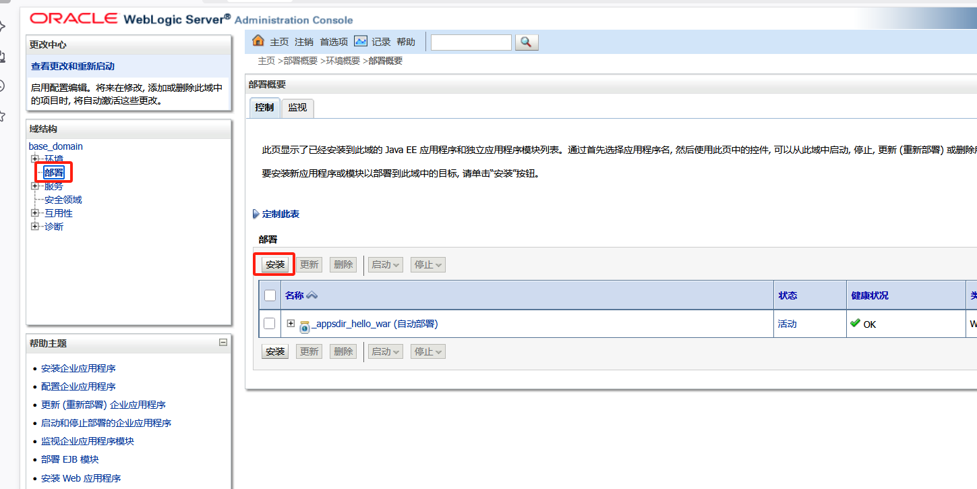Screen dimensions: 977x489
Task: Click the bottom 安装 button
Action: [275, 351]
